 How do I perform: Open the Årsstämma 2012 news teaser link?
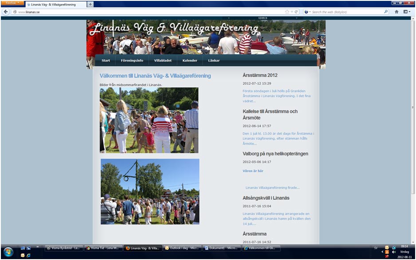click(x=276, y=96)
